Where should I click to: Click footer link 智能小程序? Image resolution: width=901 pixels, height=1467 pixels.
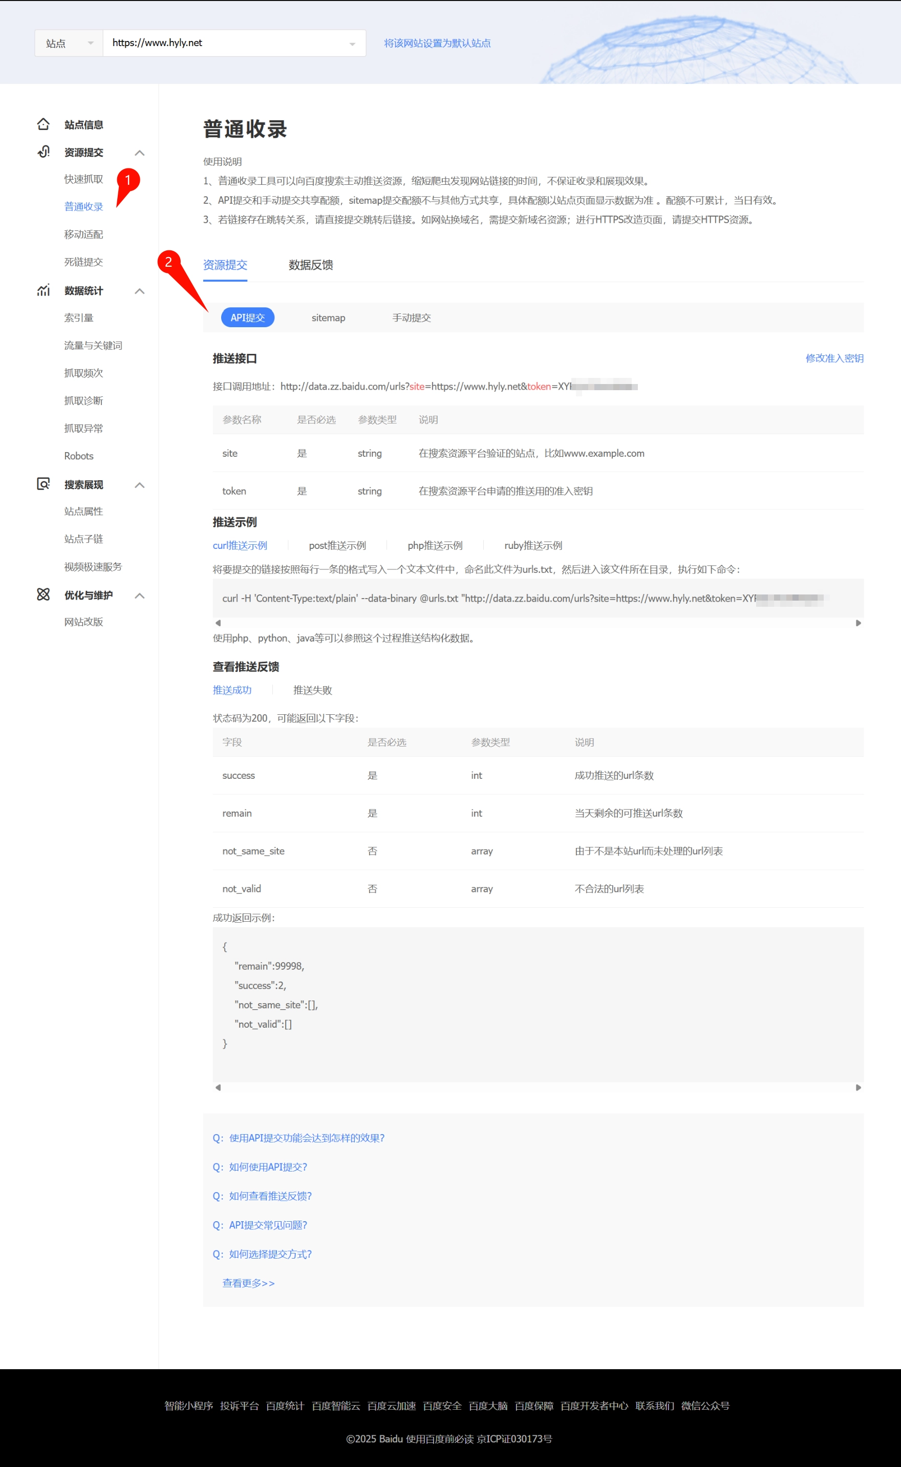(x=189, y=1406)
